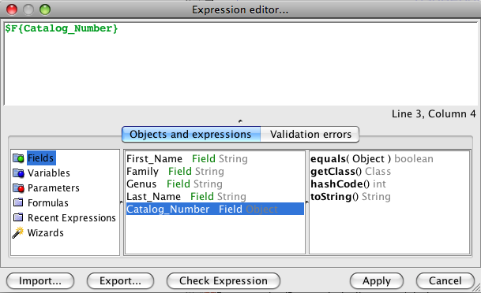Click the Line 3, Column 4 indicator
The width and height of the screenshot is (481, 293).
pyautogui.click(x=434, y=113)
